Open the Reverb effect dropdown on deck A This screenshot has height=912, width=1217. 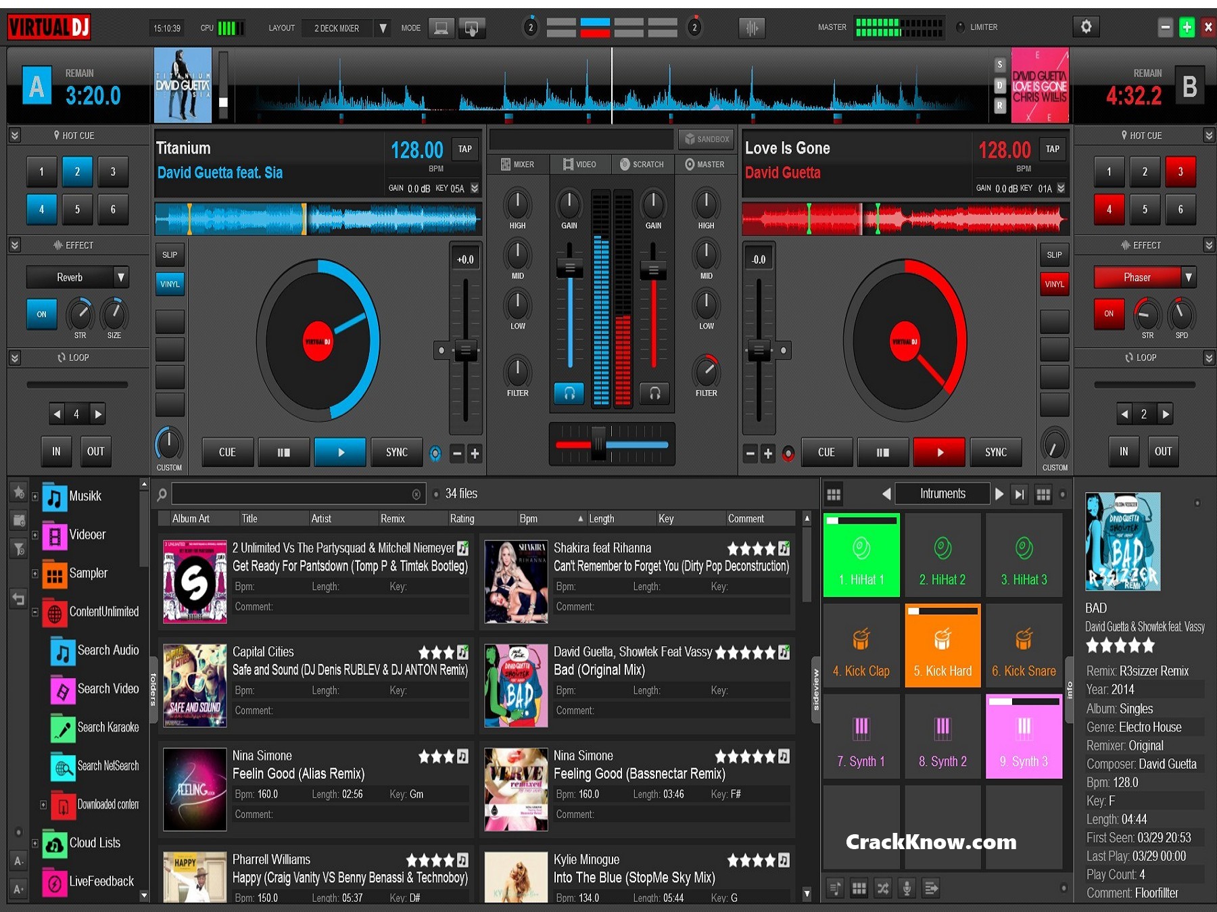121,277
